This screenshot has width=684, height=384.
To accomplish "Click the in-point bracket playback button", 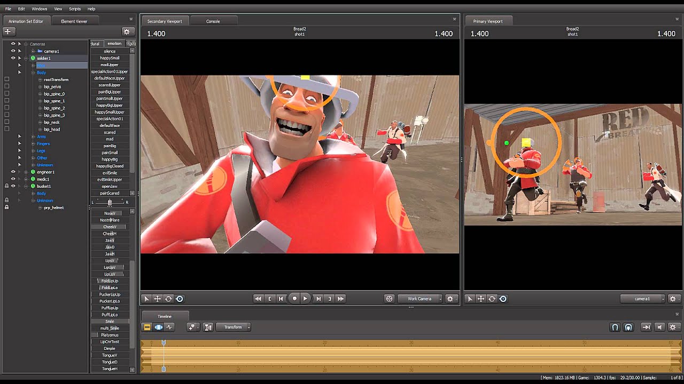I will point(270,299).
